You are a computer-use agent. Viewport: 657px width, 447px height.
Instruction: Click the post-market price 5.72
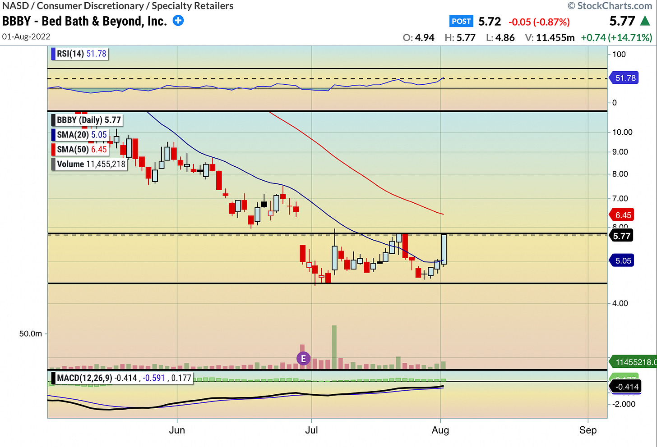[490, 21]
